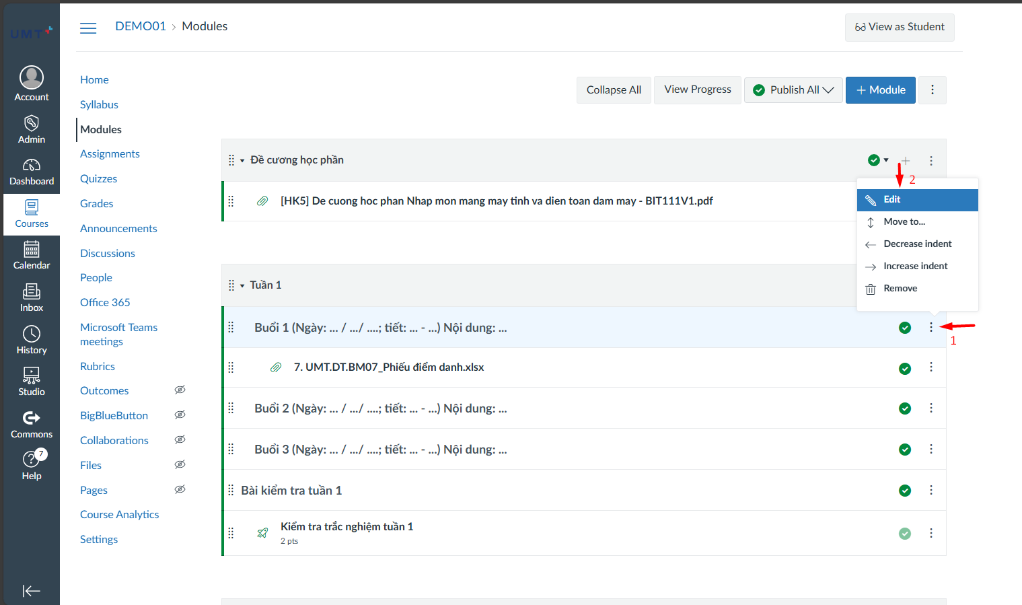Collapse the global navigation with arrow icon
Image resolution: width=1022 pixels, height=605 pixels.
coord(31,591)
